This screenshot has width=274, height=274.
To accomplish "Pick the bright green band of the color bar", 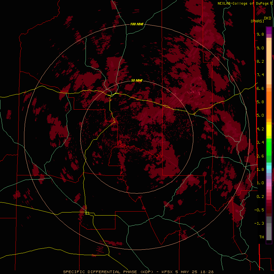I will (269, 147).
